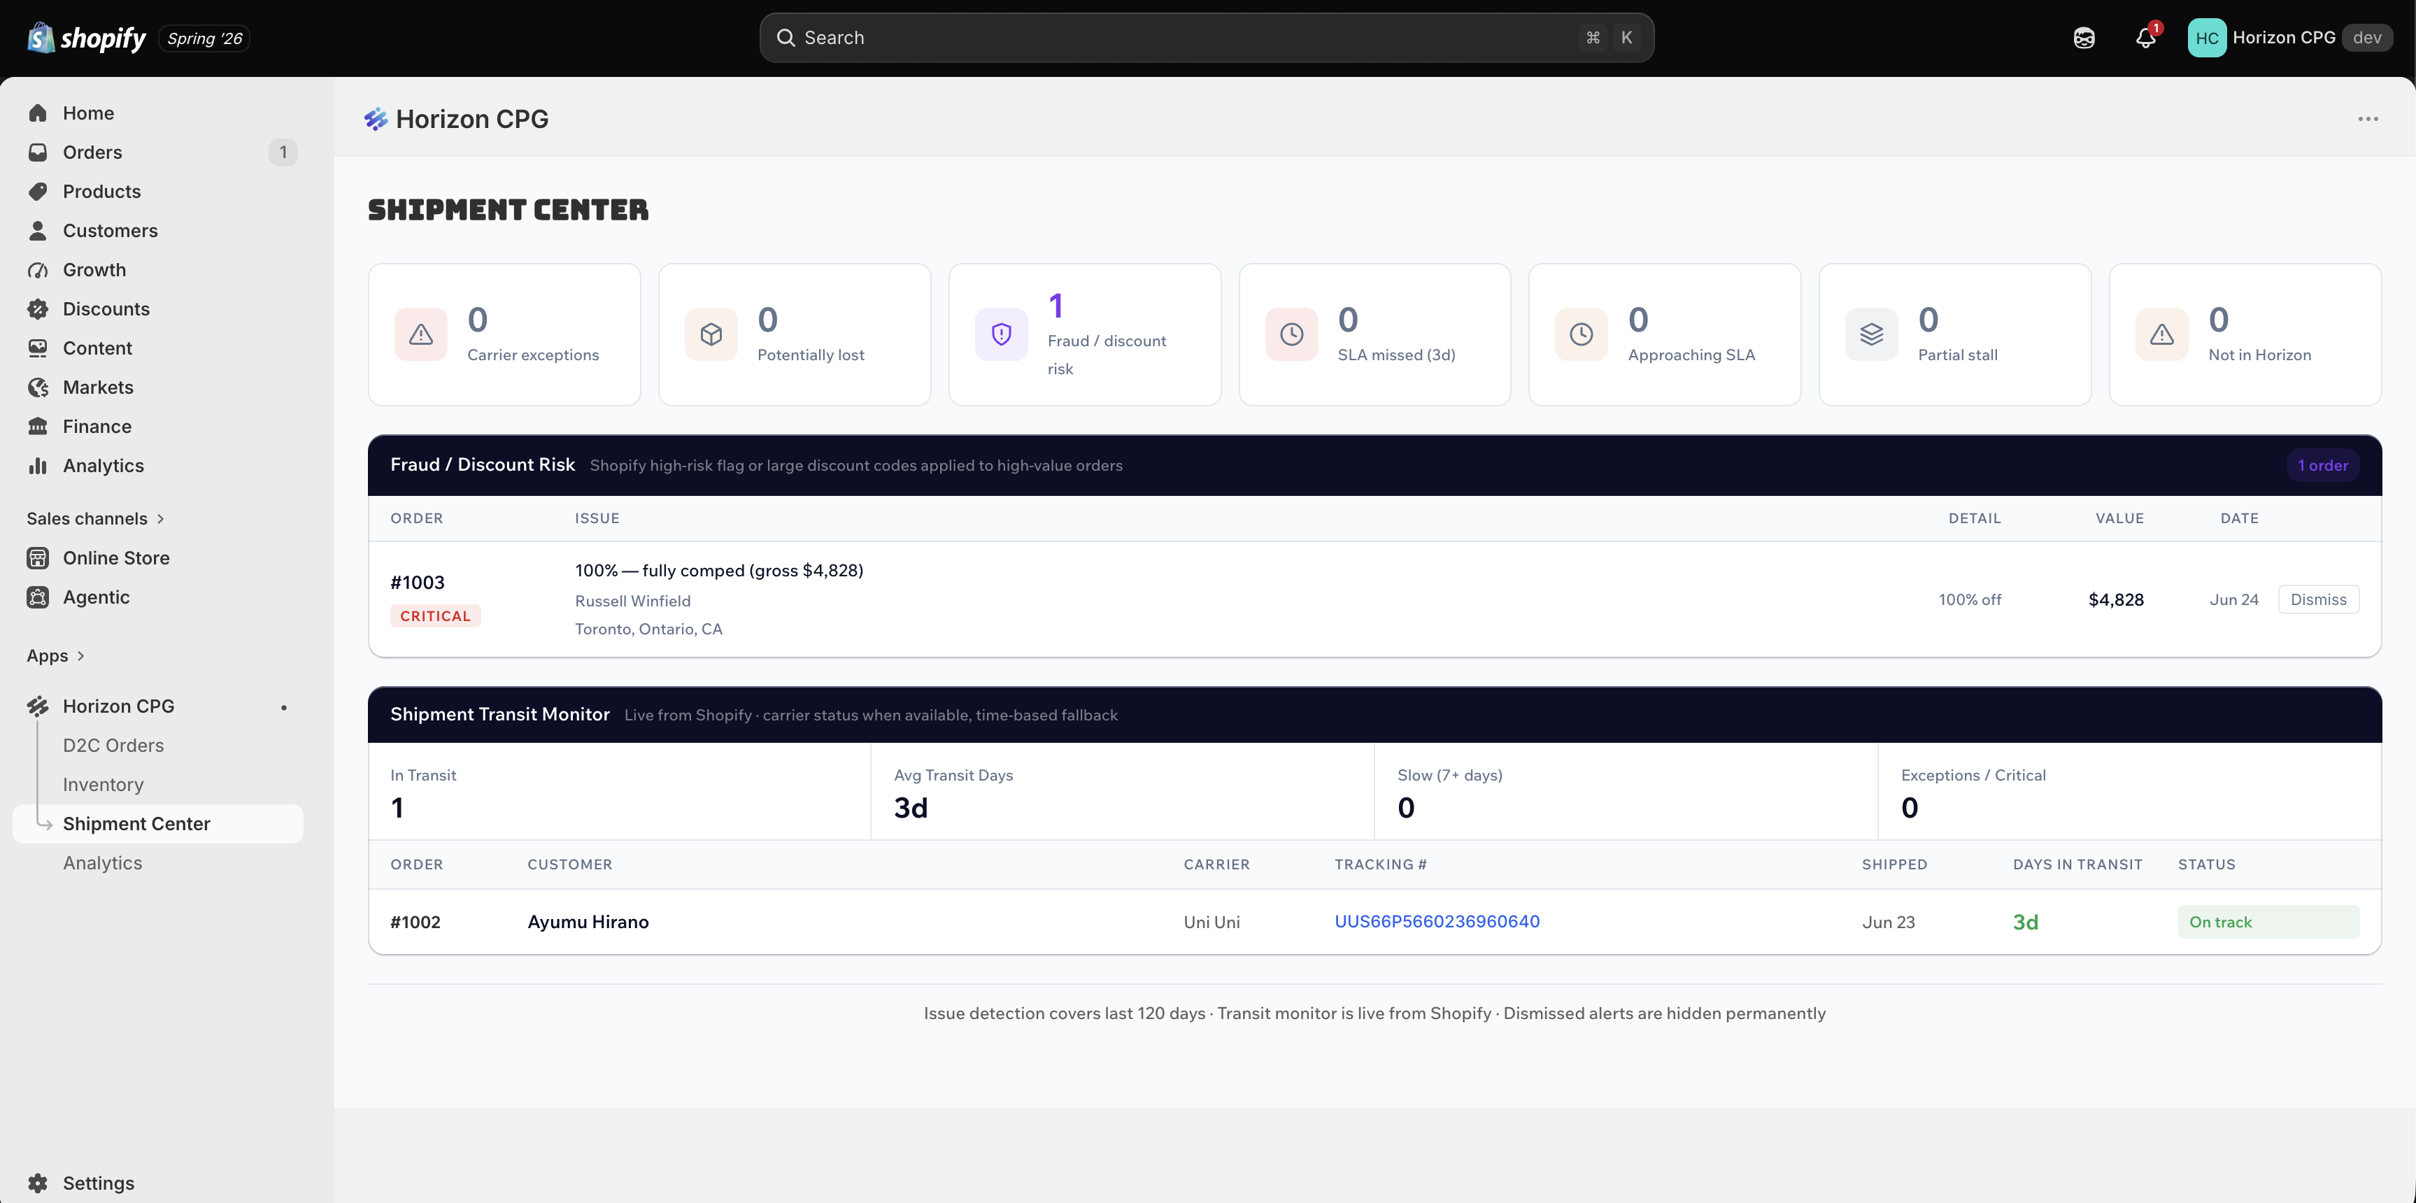The height and width of the screenshot is (1203, 2416).
Task: Open the three-dot more actions menu
Action: click(2368, 119)
